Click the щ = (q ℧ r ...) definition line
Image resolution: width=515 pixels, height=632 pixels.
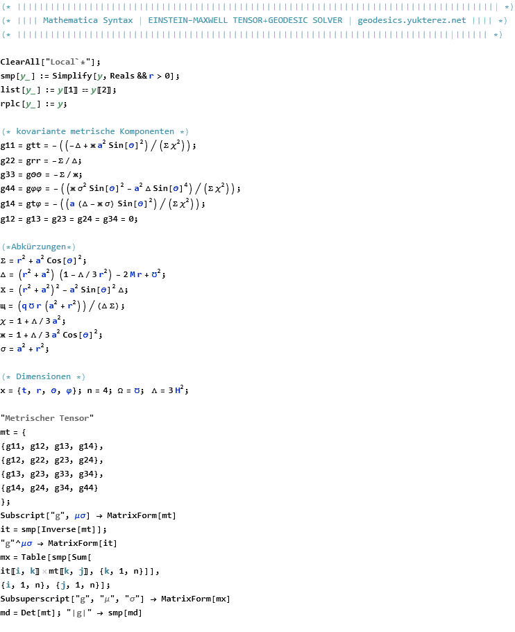pyautogui.click(x=62, y=306)
